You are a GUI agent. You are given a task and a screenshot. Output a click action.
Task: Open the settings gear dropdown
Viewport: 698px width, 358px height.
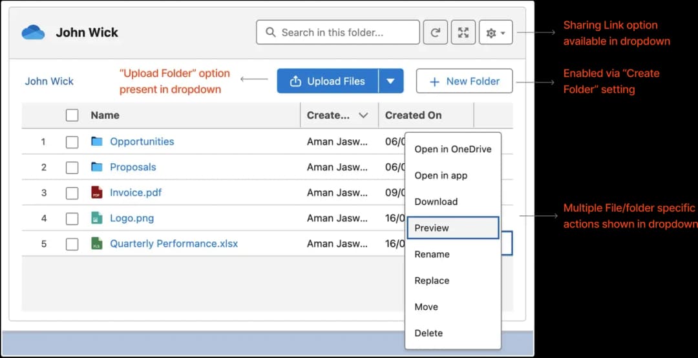pos(496,32)
